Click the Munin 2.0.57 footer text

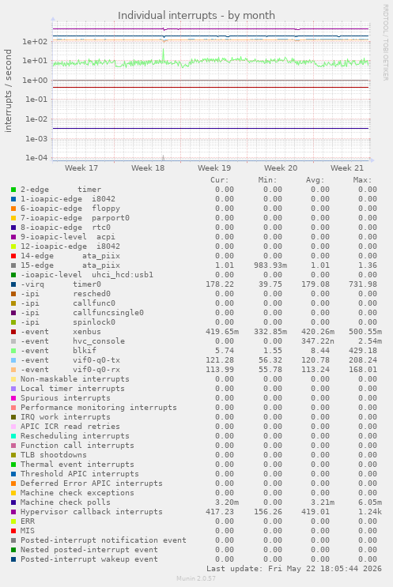pyautogui.click(x=196, y=578)
